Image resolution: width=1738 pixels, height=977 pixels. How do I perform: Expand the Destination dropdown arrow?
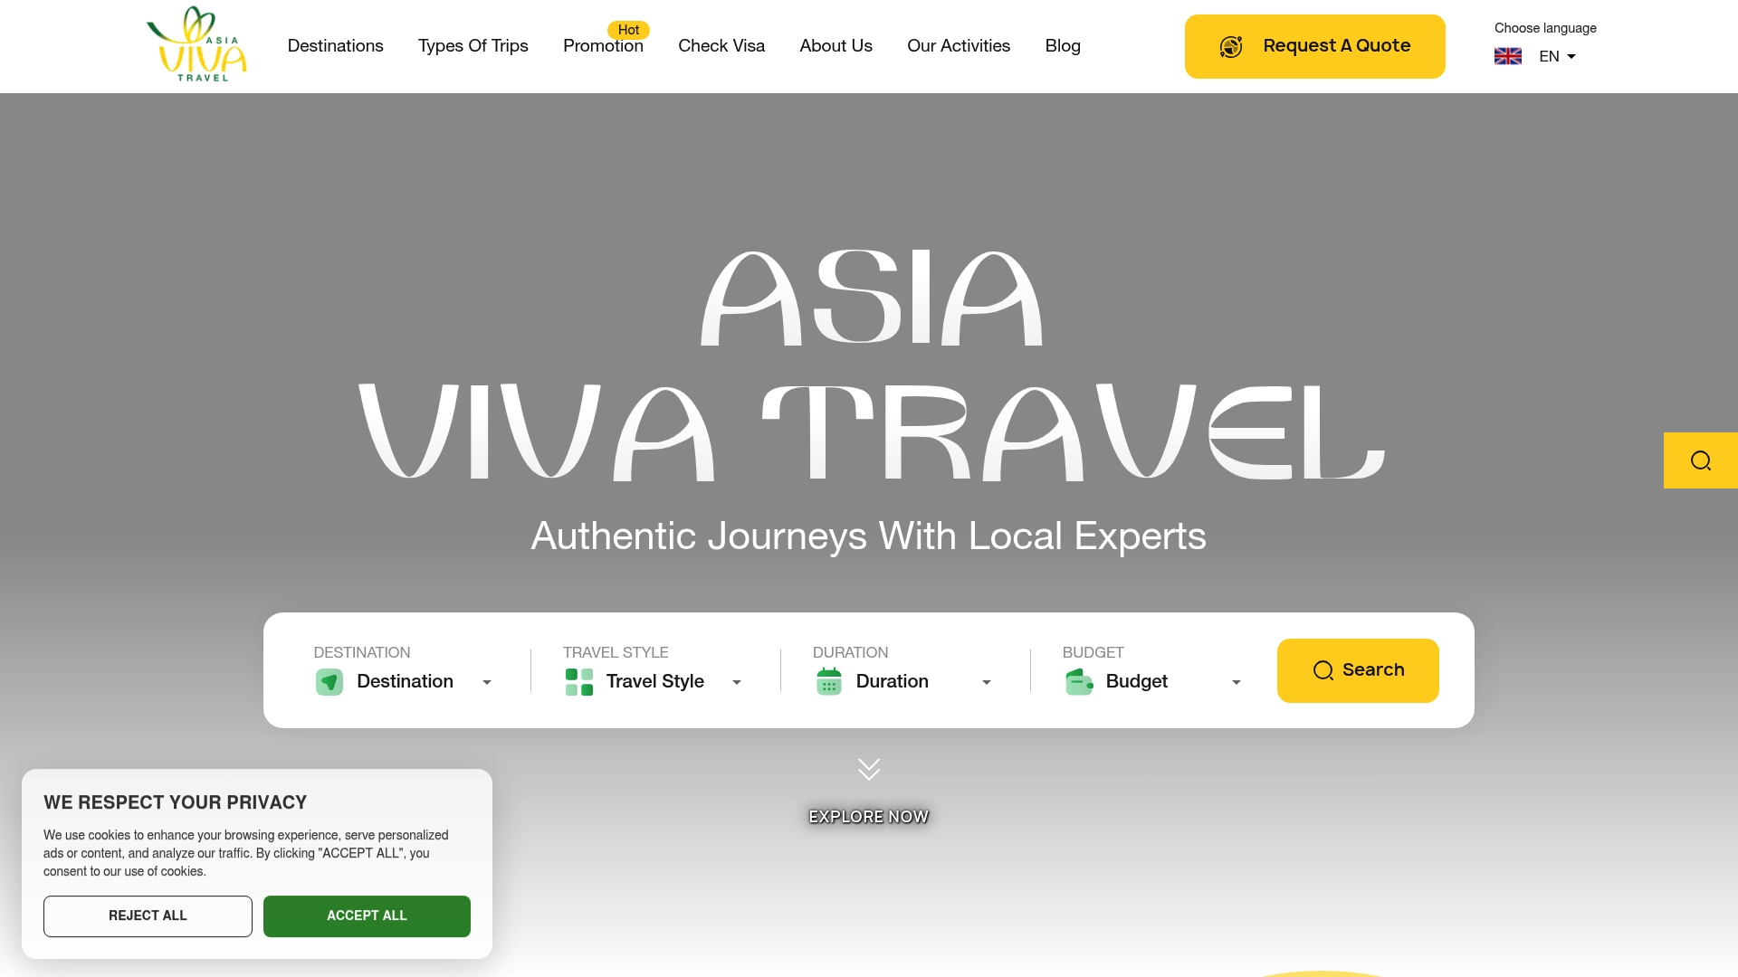coord(487,682)
